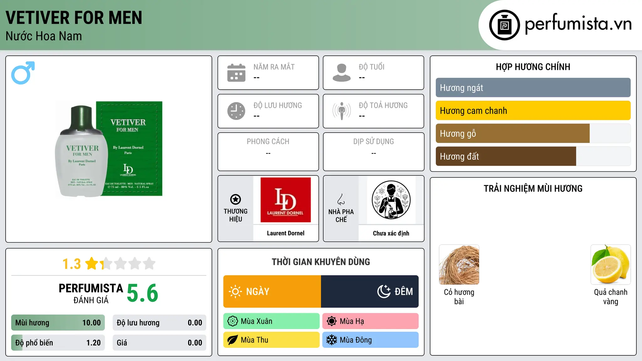Click the blue male gender symbol
Screen dimensions: 642x361
tap(23, 73)
